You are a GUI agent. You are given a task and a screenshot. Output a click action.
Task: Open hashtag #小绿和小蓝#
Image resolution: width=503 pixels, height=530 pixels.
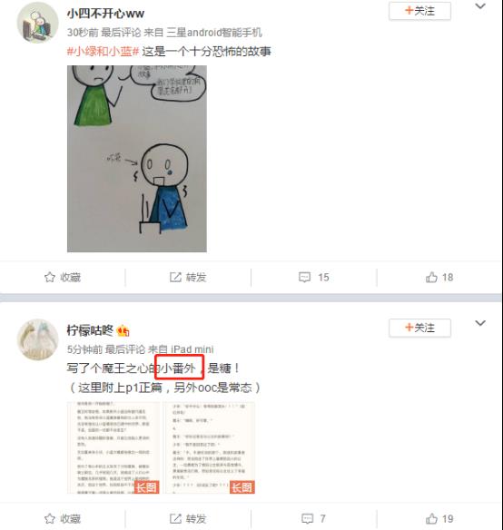click(x=103, y=52)
